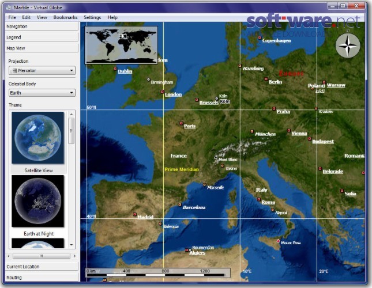Click the horizontal scrollbar left arrow

click(9, 256)
